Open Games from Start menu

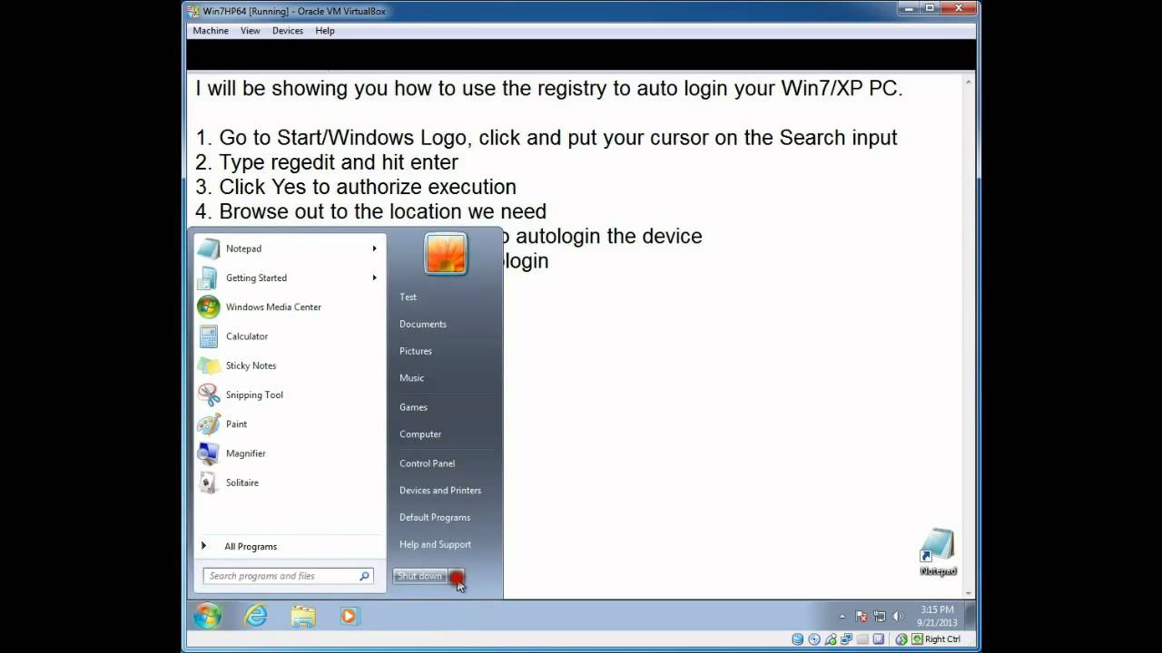413,407
